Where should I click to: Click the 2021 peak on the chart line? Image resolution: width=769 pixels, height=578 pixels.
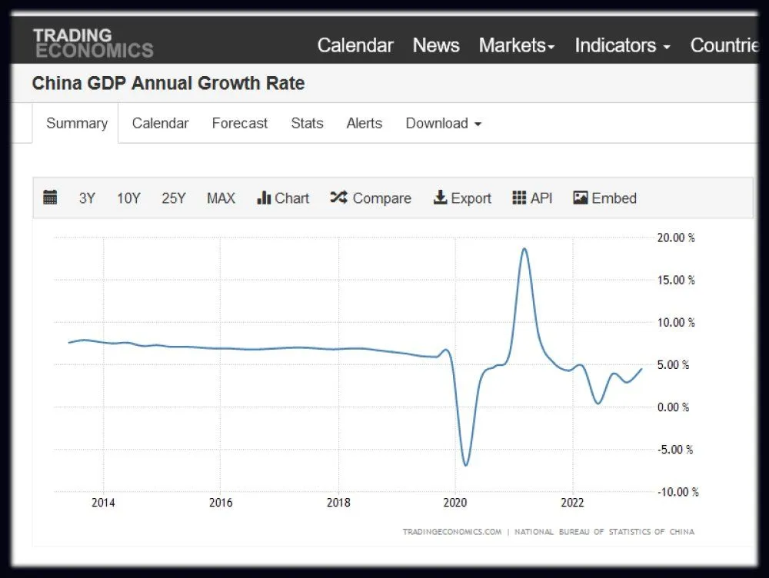pos(524,248)
